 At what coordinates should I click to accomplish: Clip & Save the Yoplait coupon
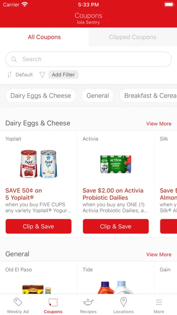pyautogui.click(x=38, y=226)
